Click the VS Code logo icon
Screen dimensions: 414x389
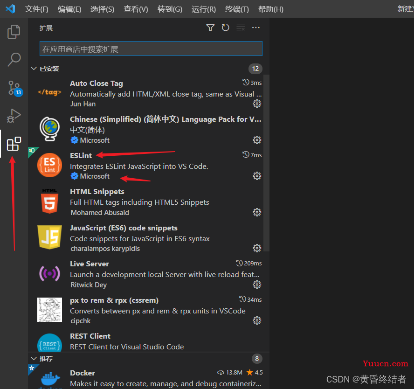11,9
